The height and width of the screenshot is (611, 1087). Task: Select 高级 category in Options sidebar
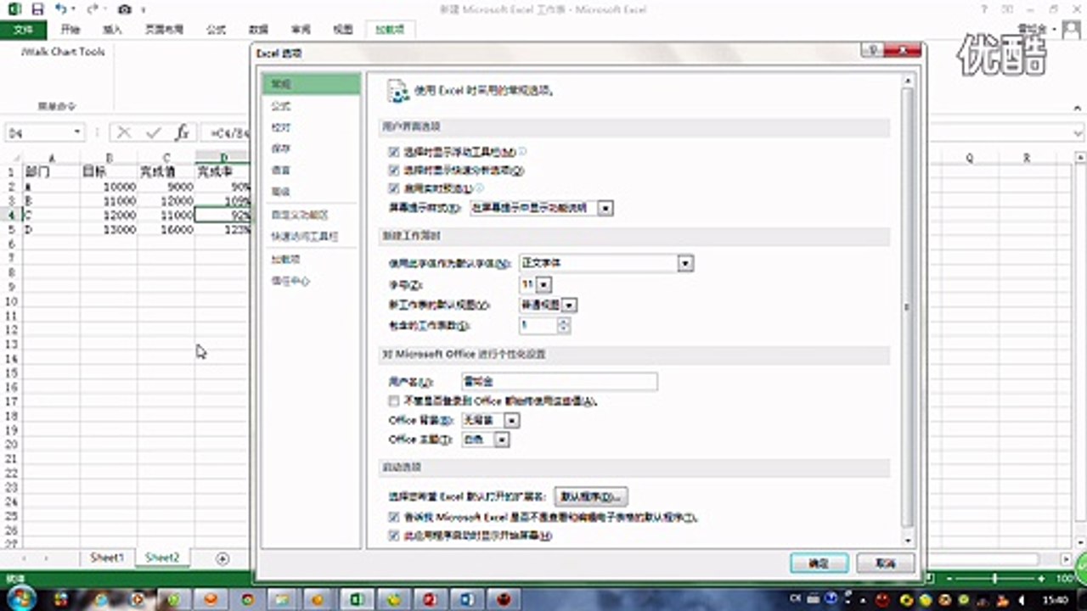311,192
